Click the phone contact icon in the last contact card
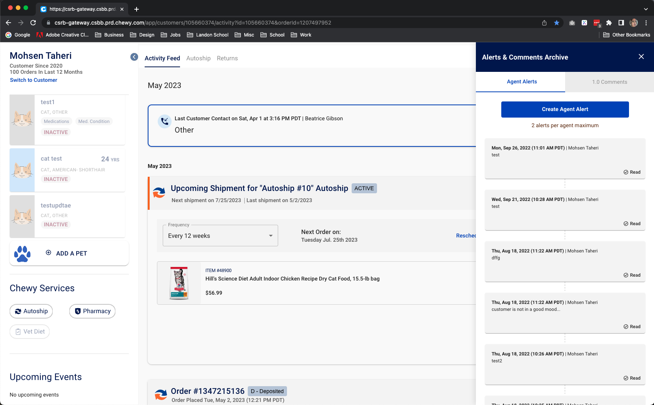 pos(165,121)
